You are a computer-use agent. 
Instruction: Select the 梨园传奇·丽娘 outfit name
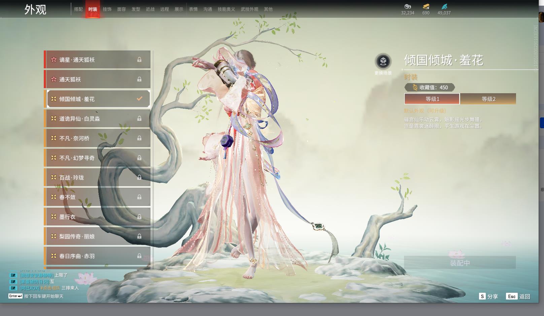click(x=77, y=237)
